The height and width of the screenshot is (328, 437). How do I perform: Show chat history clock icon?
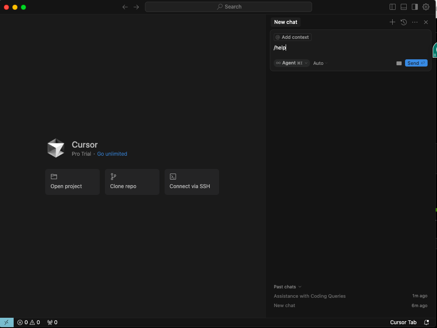click(x=404, y=22)
